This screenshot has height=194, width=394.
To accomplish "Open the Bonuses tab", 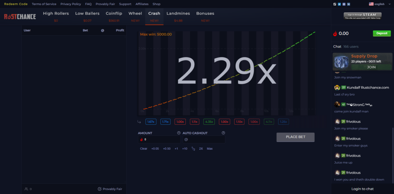I will (x=205, y=16).
